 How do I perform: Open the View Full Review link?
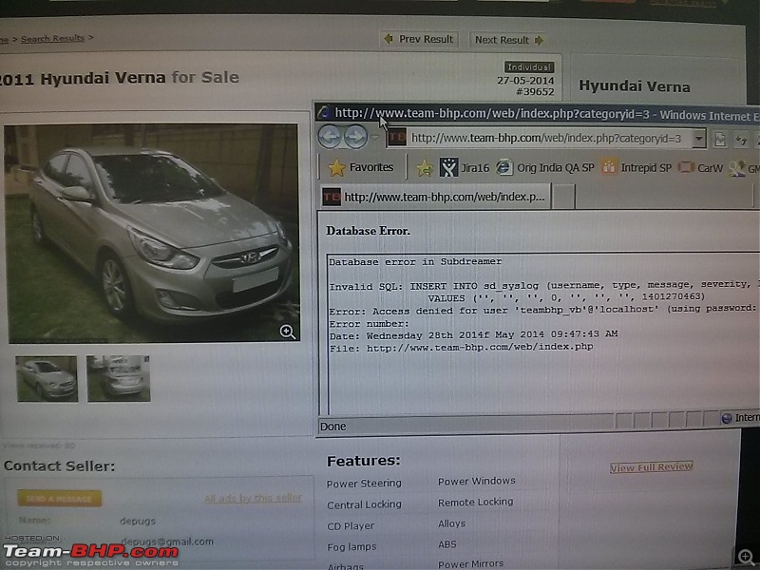(x=652, y=467)
